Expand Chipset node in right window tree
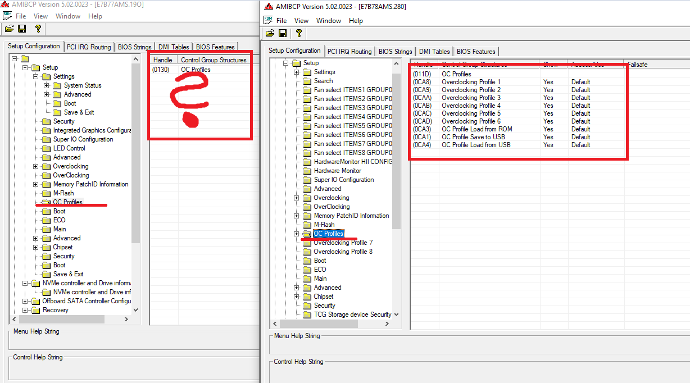690x383 pixels. 296,297
